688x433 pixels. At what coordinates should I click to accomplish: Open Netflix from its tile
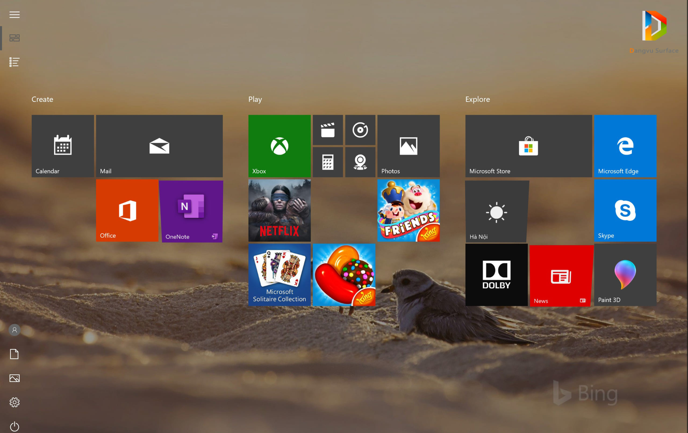pyautogui.click(x=279, y=211)
